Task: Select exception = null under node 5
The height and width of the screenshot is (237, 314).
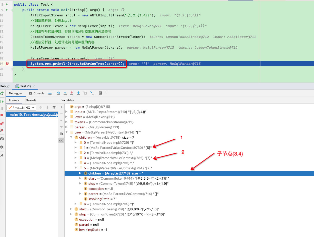Action: point(189,189)
